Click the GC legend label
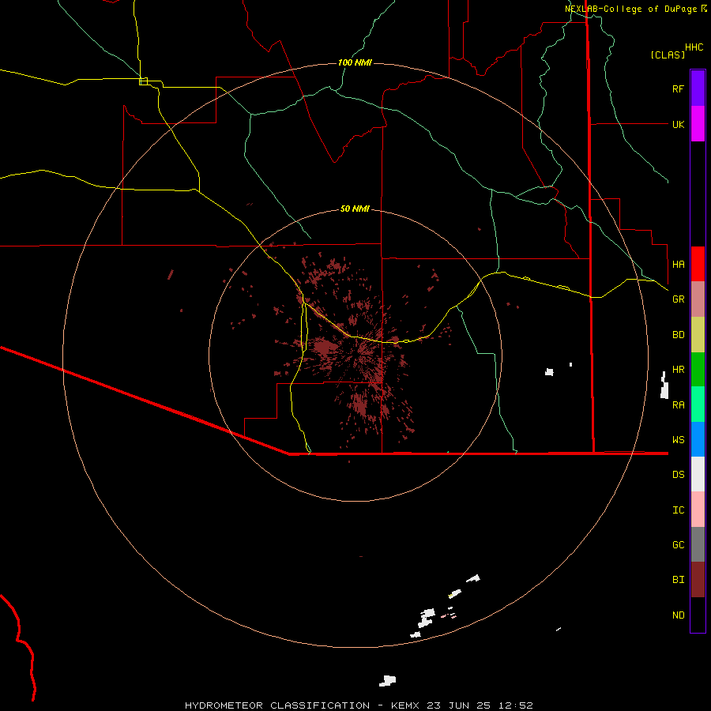The width and height of the screenshot is (711, 711). (678, 545)
